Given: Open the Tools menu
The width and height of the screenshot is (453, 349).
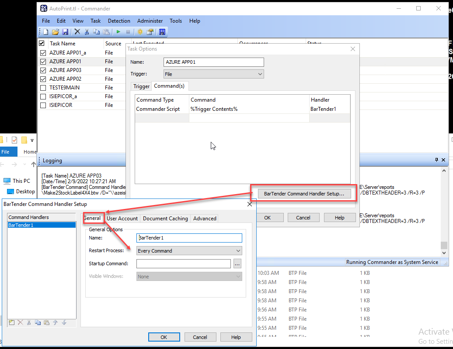Looking at the screenshot, I should point(176,21).
